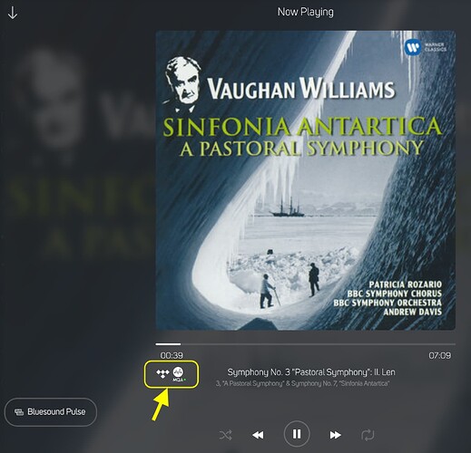Collapse Now Playing with down arrow
Image resolution: width=471 pixels, height=453 pixels.
pyautogui.click(x=13, y=14)
